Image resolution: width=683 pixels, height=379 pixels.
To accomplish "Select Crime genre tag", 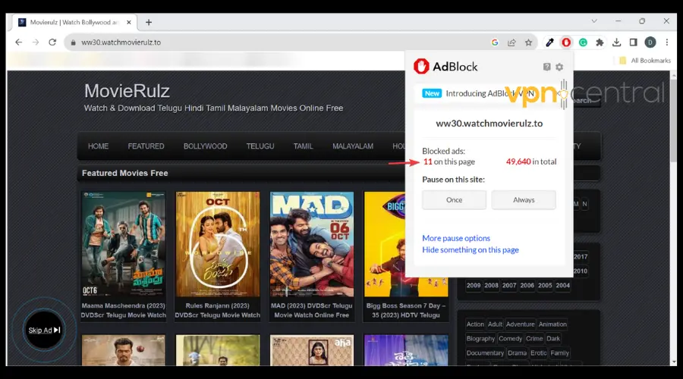I will [534, 339].
